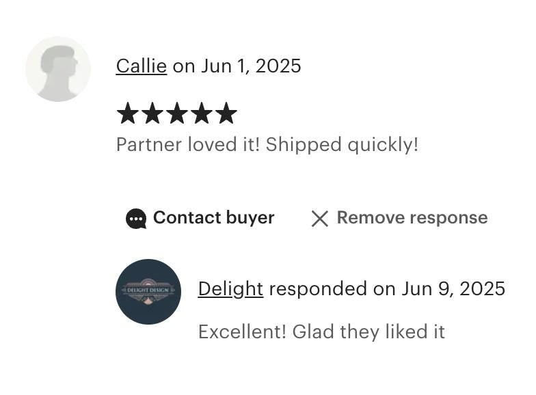Click the Delight Design shop logo
The width and height of the screenshot is (536, 395).
point(148,291)
